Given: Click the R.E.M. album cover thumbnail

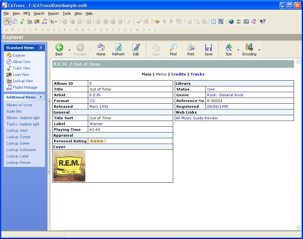Looking at the screenshot, I should point(69,166).
